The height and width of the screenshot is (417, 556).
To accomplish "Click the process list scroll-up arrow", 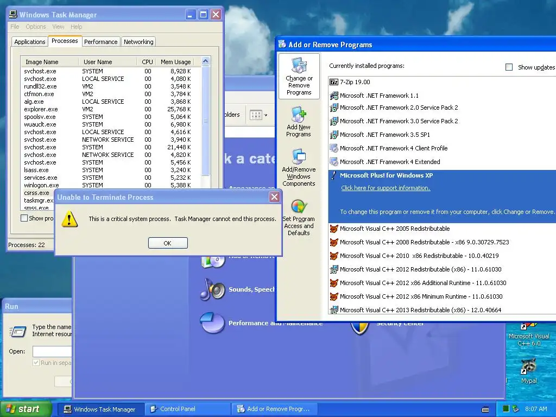I will tap(205, 61).
